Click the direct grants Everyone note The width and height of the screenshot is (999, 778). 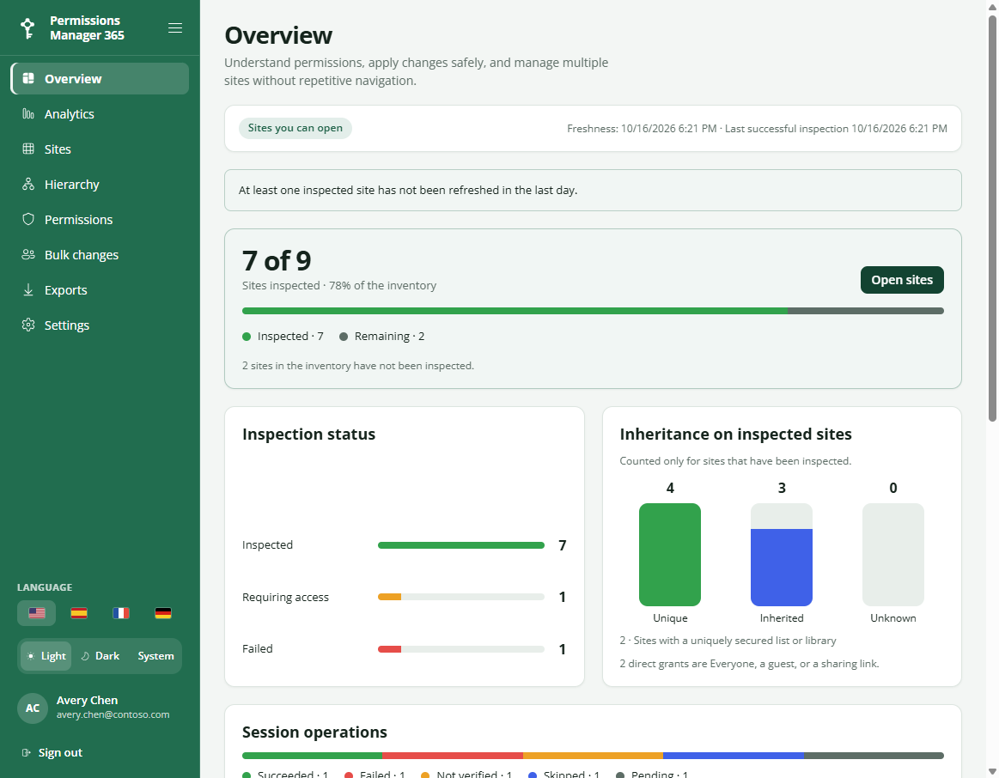pyautogui.click(x=749, y=664)
